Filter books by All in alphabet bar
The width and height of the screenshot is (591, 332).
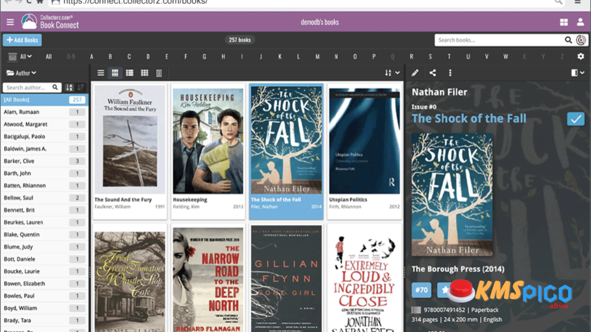pyautogui.click(x=48, y=57)
